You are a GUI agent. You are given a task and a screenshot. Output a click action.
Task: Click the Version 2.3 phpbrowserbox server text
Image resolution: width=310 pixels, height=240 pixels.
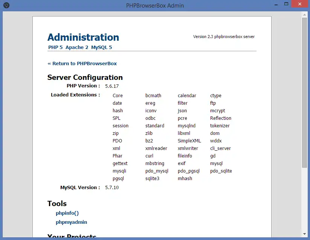[x=224, y=37]
